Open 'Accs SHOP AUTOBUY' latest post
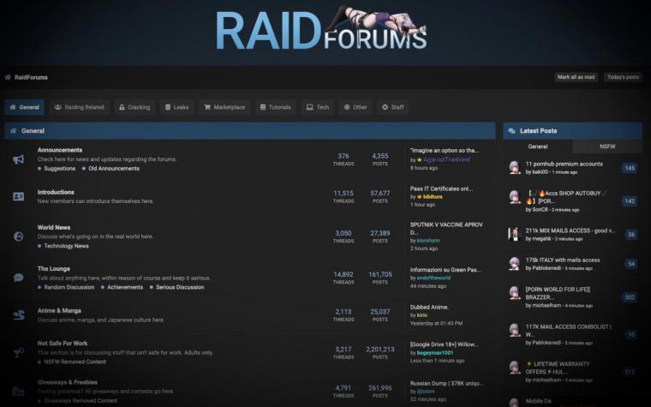This screenshot has width=651, height=407. [567, 197]
